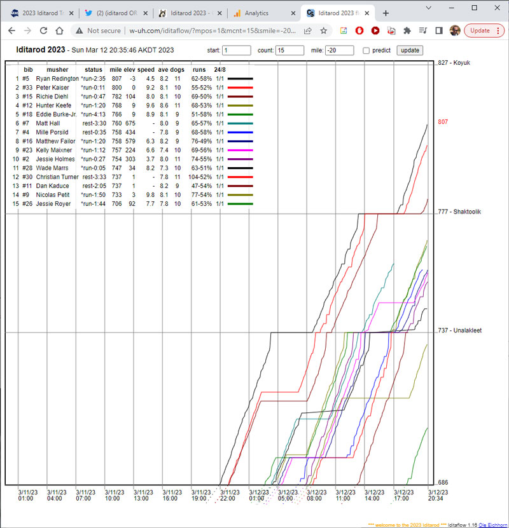Click Peter Kaiser's red legend line

[241, 88]
